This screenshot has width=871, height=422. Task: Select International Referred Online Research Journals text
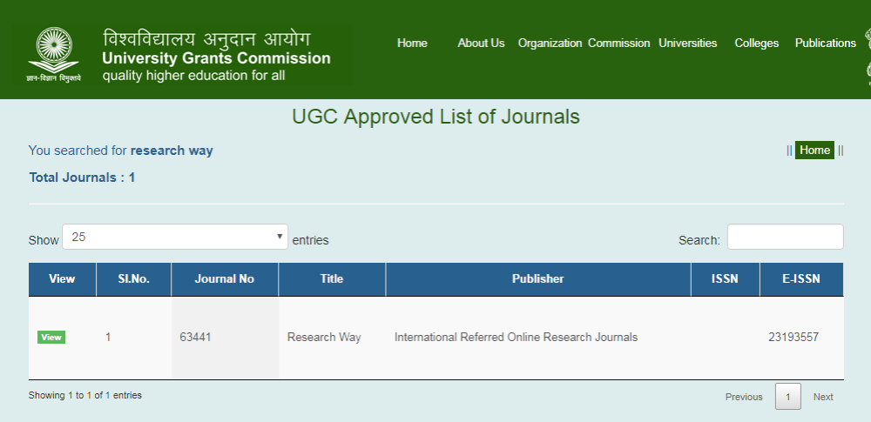tap(516, 337)
